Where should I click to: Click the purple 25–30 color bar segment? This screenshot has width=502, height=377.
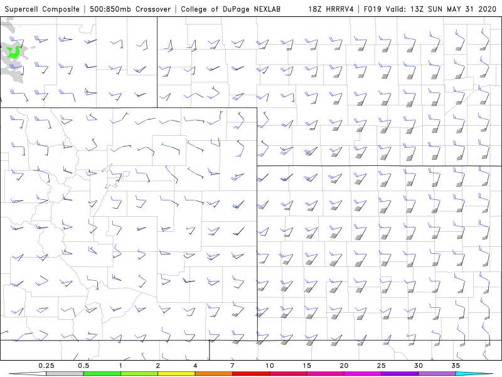pos(400,374)
